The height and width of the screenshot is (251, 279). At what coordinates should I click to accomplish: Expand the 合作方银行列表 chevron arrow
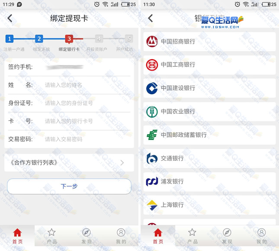(122, 163)
